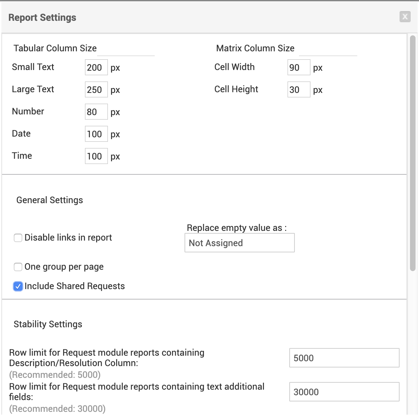
Task: Focus the Number column size field
Action: [x=96, y=112]
